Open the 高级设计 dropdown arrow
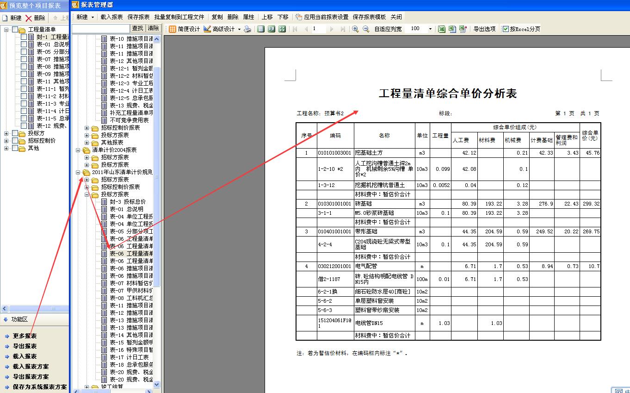This screenshot has width=630, height=393. click(x=239, y=29)
